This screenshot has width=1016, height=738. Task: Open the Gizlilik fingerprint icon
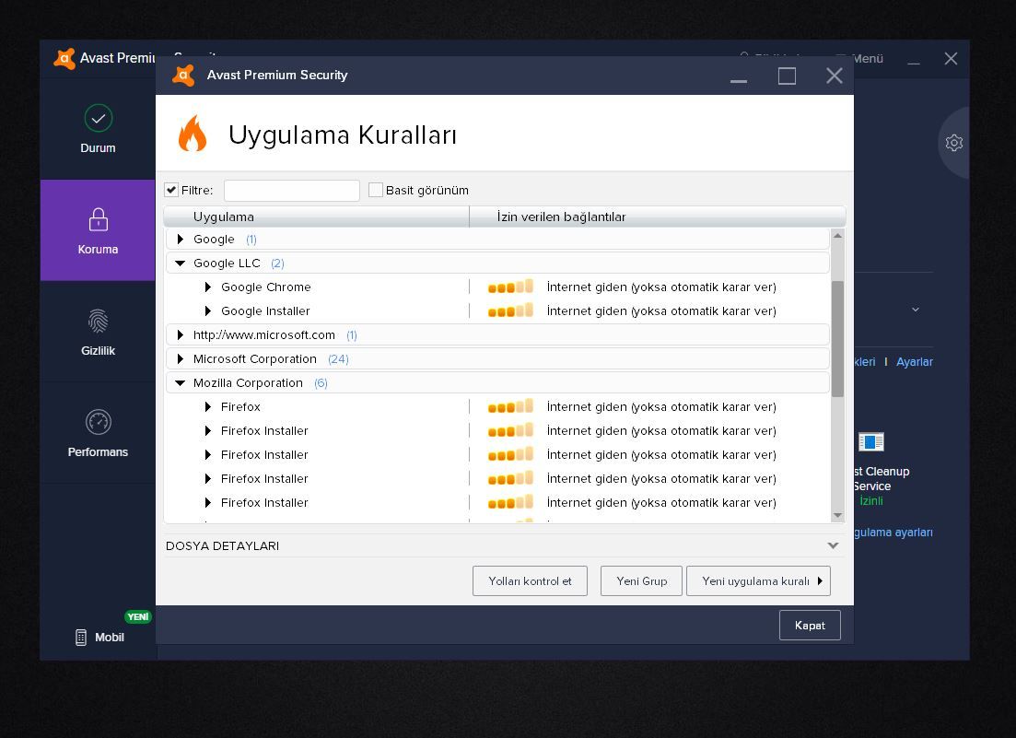tap(98, 321)
